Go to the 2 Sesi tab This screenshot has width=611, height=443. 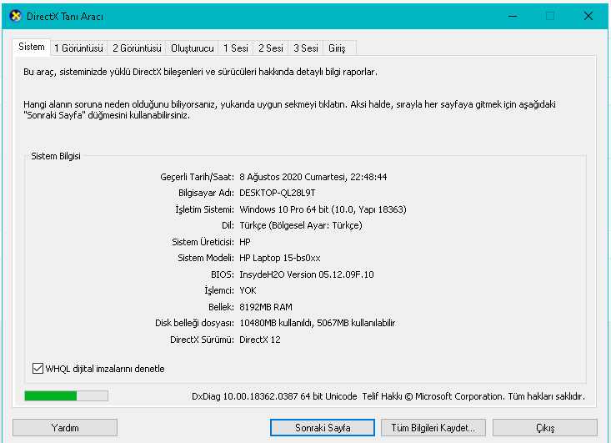pos(271,48)
